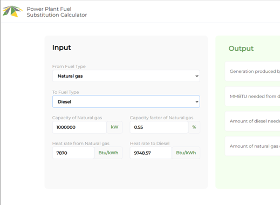The height and width of the screenshot is (205, 280).
Task: Click the Input heading
Action: (x=62, y=47)
